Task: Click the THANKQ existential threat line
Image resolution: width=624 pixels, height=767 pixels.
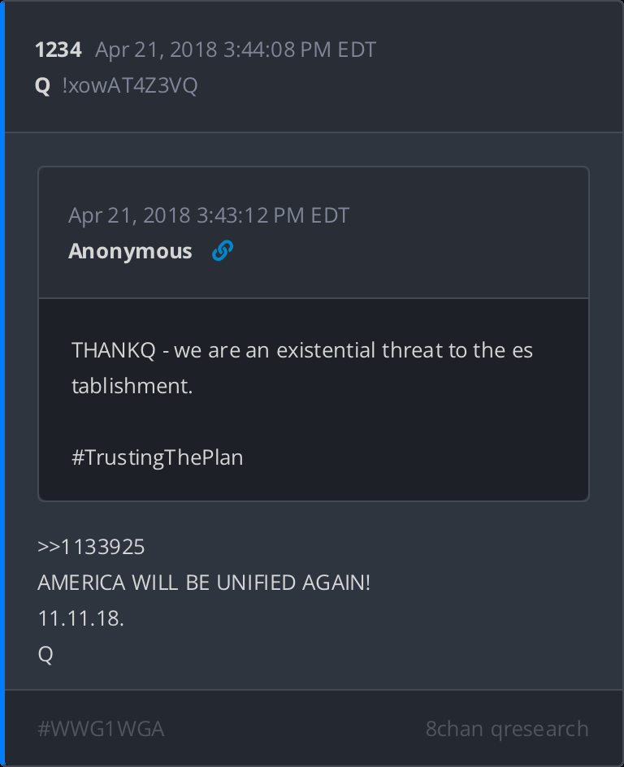Action: pyautogui.click(x=302, y=350)
